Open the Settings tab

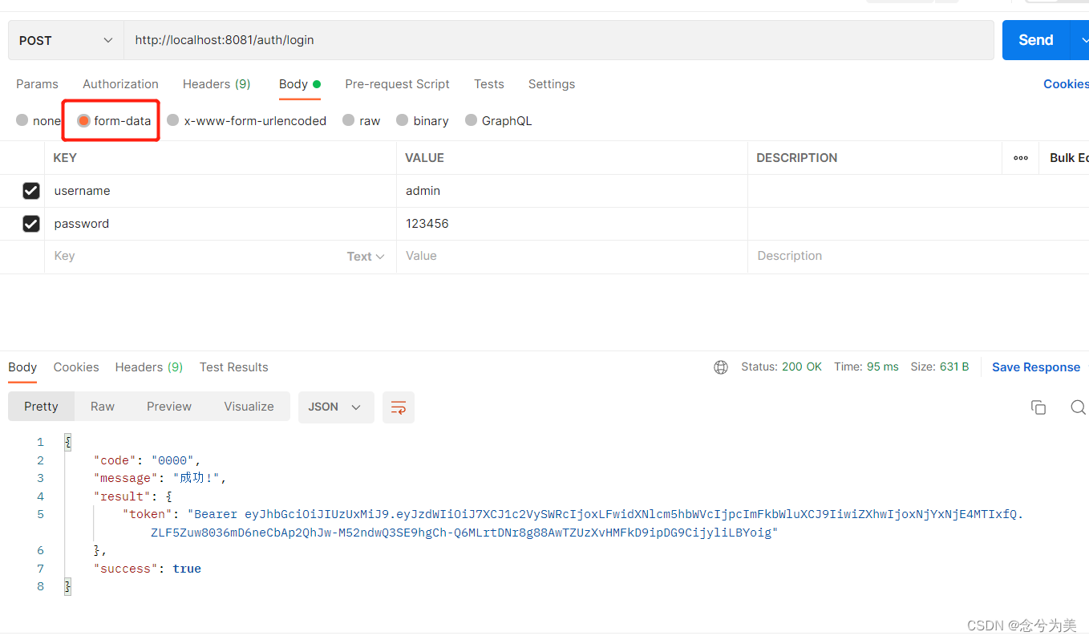[552, 84]
